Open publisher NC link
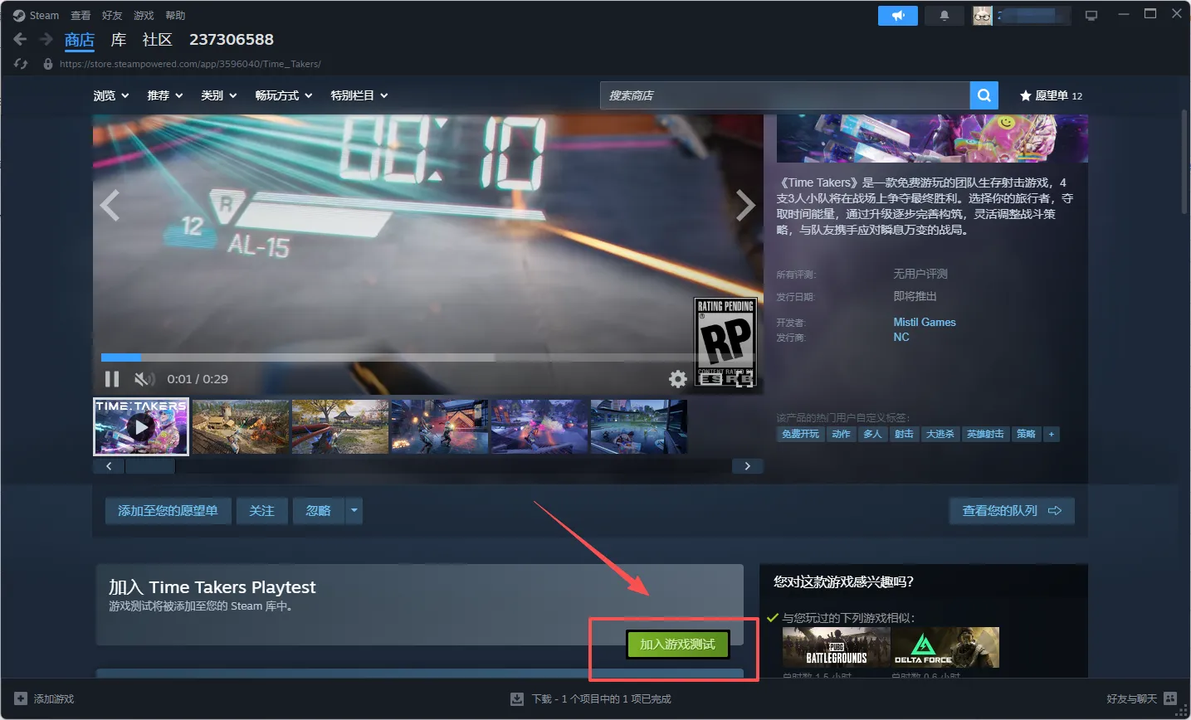Screen dimensions: 1191x720 901,337
